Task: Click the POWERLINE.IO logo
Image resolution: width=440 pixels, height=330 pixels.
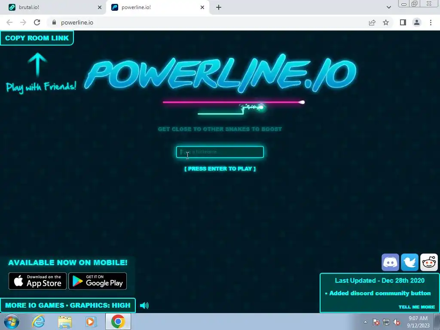Action: tap(220, 73)
